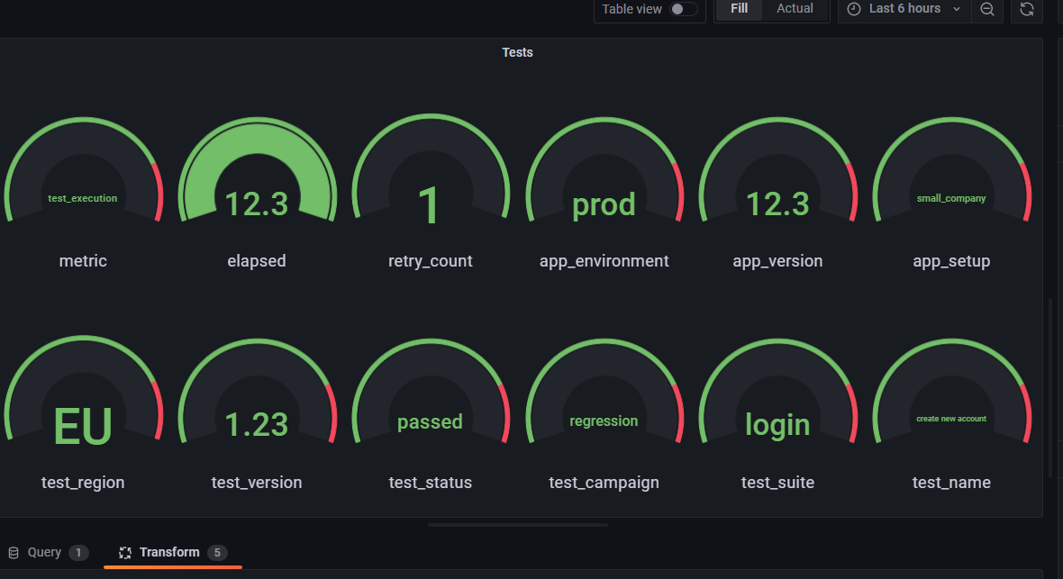1063x579 pixels.
Task: Click the test_campaign gauge showing regression
Action: (x=604, y=391)
